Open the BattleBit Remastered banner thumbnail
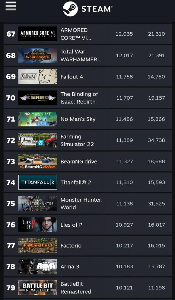The height and width of the screenshot is (300, 175). pos(38,288)
